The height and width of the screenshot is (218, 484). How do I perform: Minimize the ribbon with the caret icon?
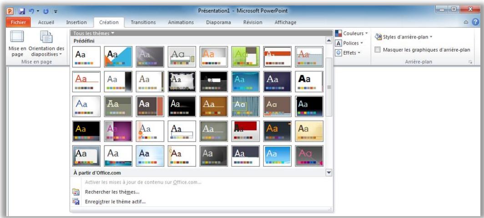point(466,22)
